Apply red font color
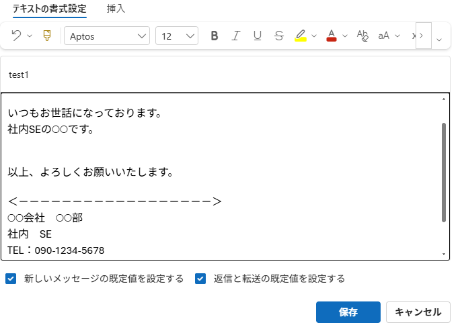462x331 pixels. (x=331, y=36)
